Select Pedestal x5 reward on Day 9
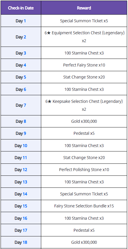 [84, 133]
